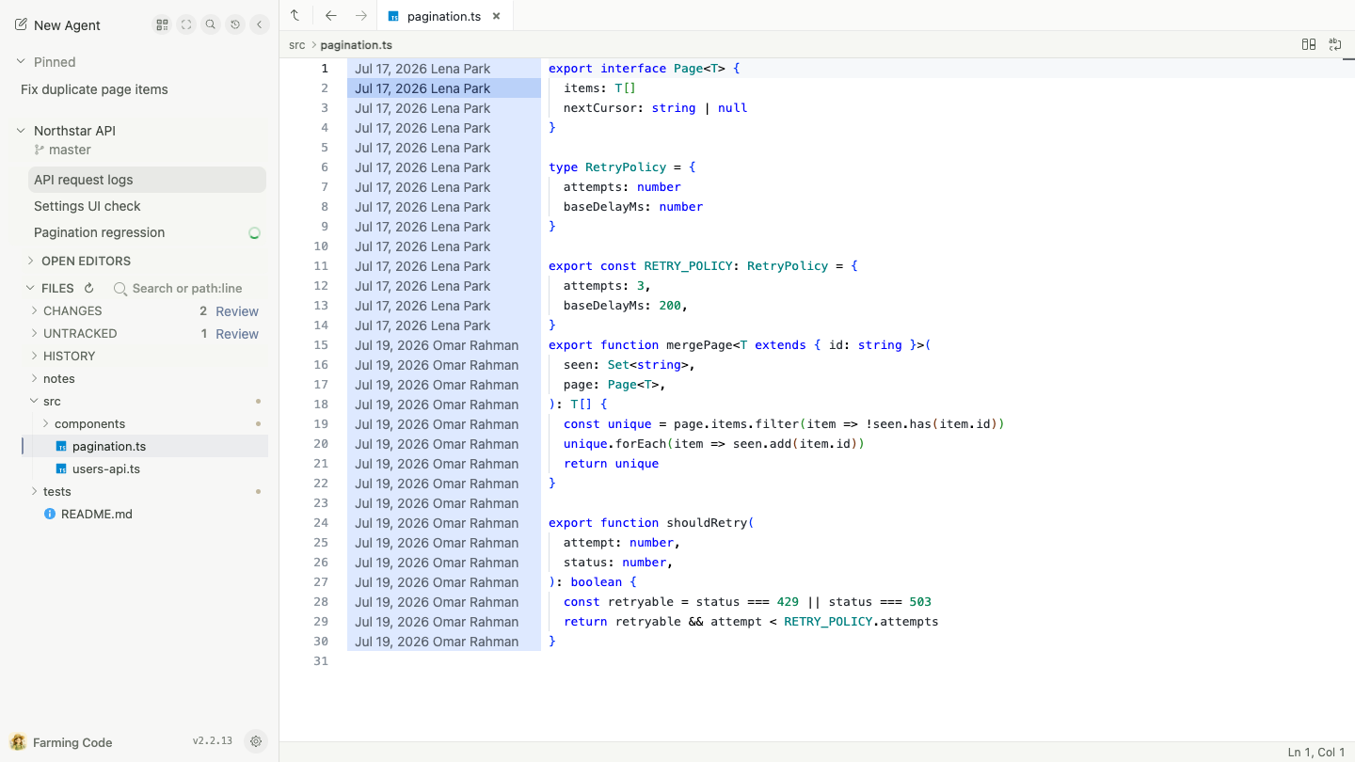Open search via the sidebar magnifier icon
Screen dimensions: 1355x762
click(x=211, y=25)
